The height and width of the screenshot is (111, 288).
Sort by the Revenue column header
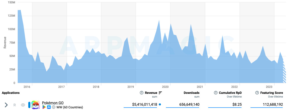coord(151,93)
